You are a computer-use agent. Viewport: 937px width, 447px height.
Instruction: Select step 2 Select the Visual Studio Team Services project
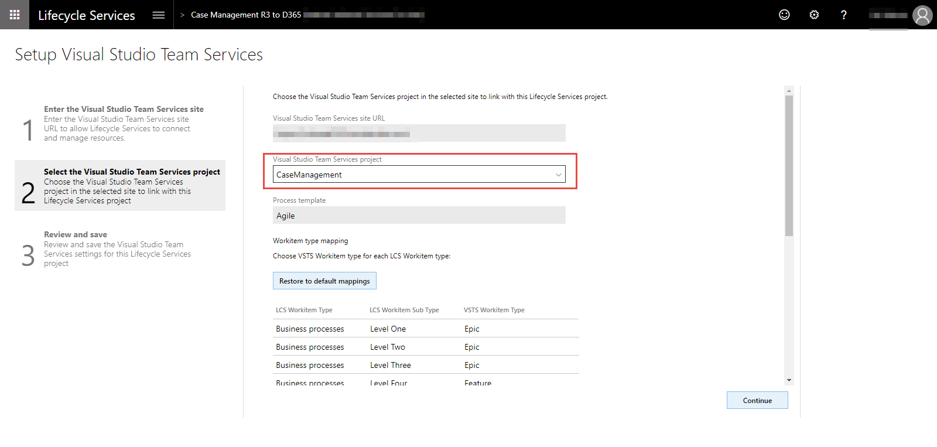click(120, 185)
